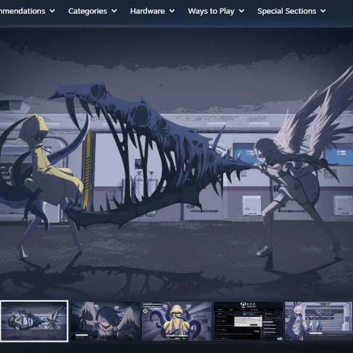Open the Special Sections menu
Screen dimensions: 353x353
click(292, 11)
